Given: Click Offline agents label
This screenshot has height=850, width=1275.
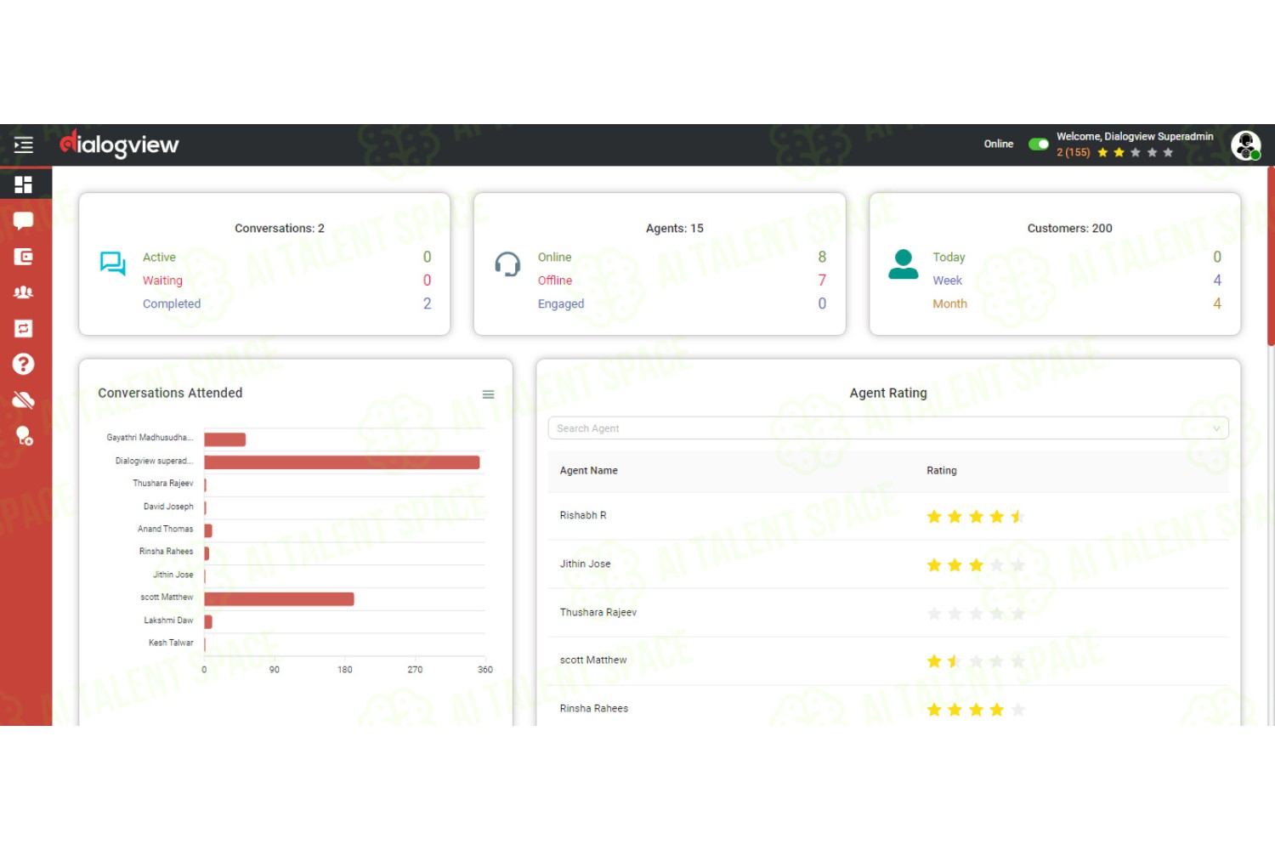Looking at the screenshot, I should pyautogui.click(x=554, y=280).
